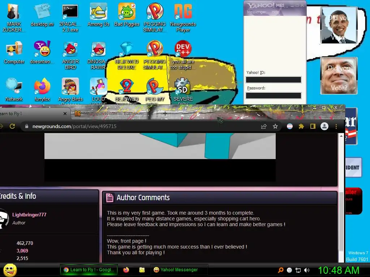Bookmark this page with the star icon
Image resolution: width=370 pixels, height=277 pixels.
coord(275,127)
